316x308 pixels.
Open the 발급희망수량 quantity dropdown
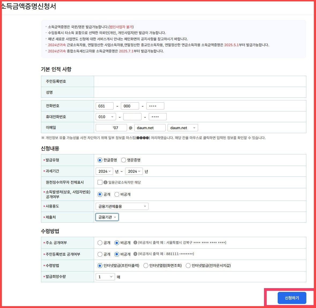click(x=105, y=277)
